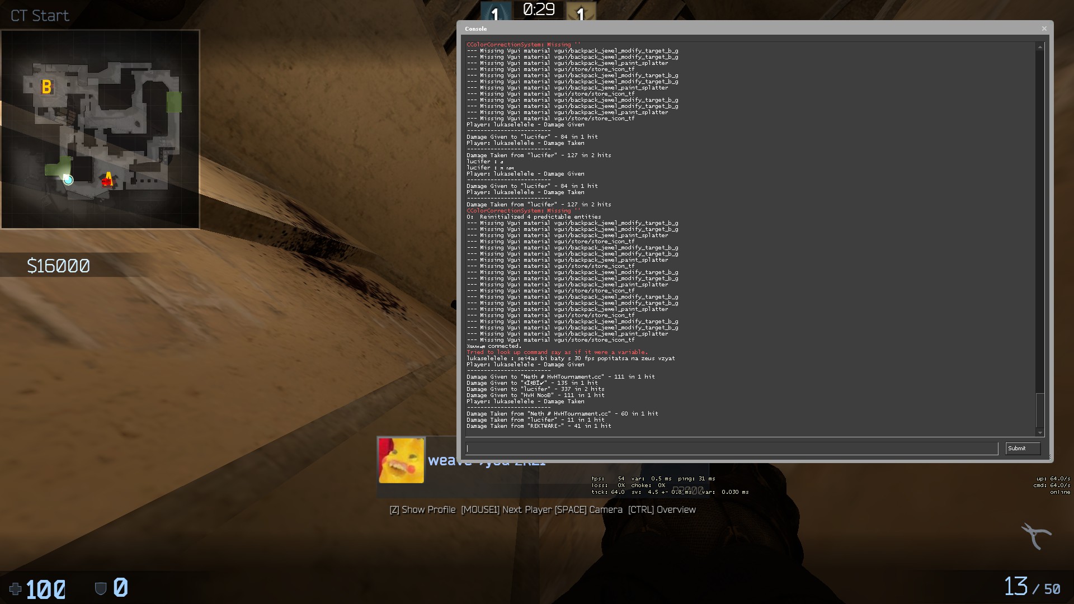This screenshot has width=1074, height=604.
Task: Click the armor shield icon
Action: (101, 588)
